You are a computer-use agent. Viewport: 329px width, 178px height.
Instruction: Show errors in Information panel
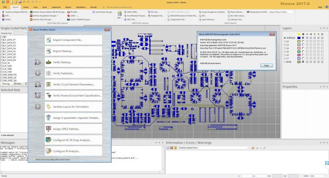point(171,148)
